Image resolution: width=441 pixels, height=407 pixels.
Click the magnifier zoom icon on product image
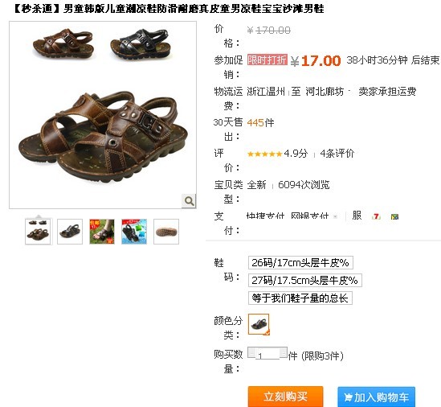(189, 201)
